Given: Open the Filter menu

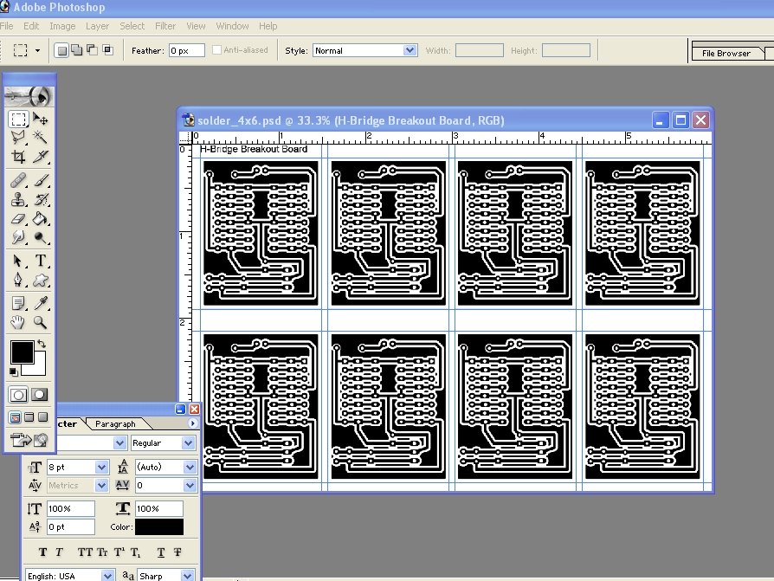Looking at the screenshot, I should (x=165, y=26).
